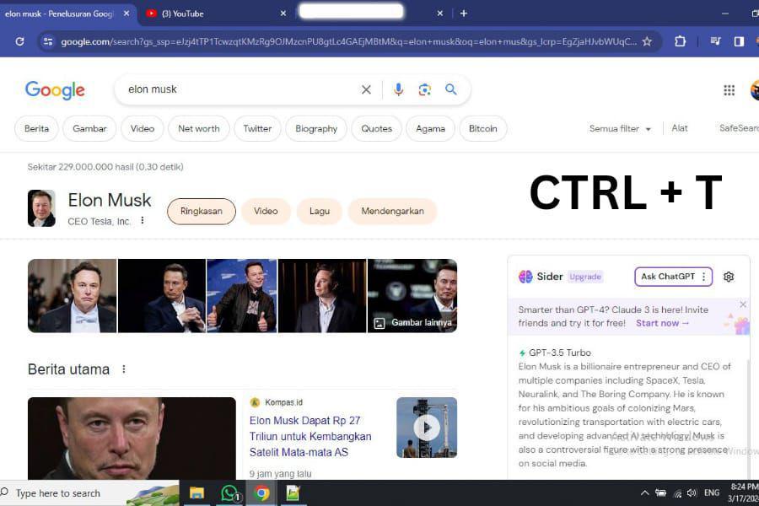Open network status in system tray
This screenshot has height=506, width=759.
(x=678, y=493)
